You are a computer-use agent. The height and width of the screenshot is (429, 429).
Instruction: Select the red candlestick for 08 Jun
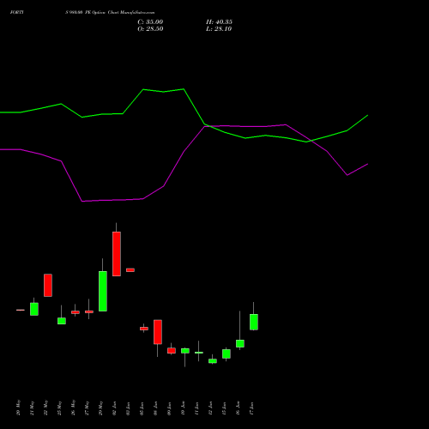coord(158,332)
